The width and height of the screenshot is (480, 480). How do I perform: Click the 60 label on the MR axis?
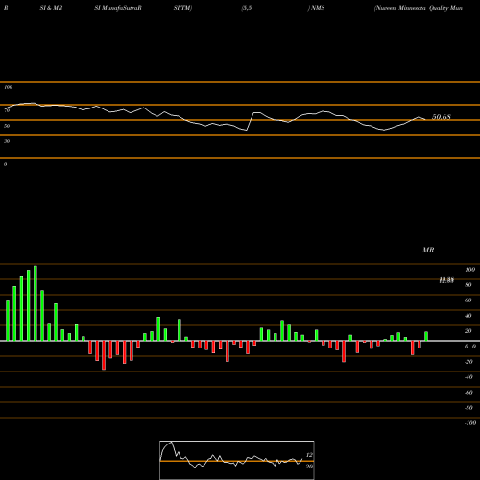468,300
